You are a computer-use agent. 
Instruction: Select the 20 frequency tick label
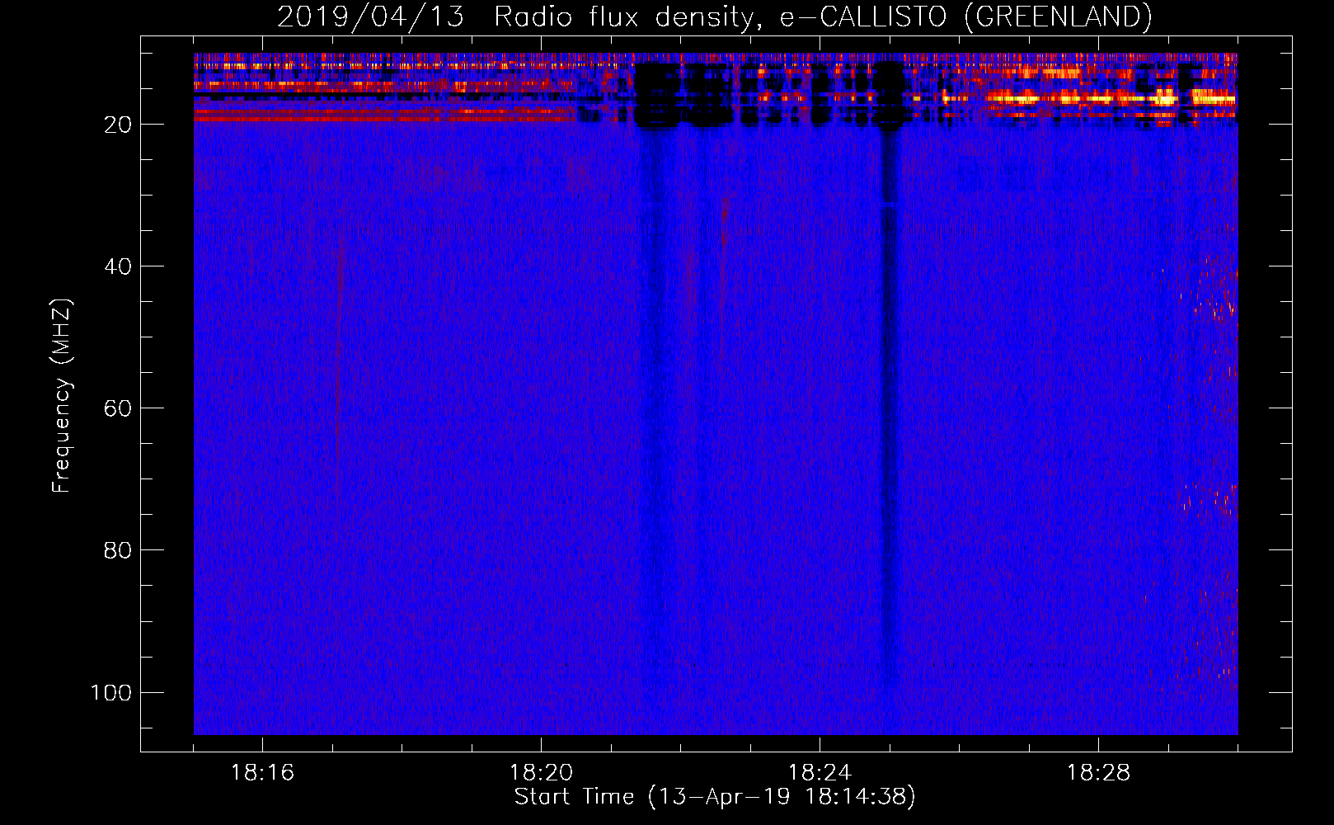point(118,125)
